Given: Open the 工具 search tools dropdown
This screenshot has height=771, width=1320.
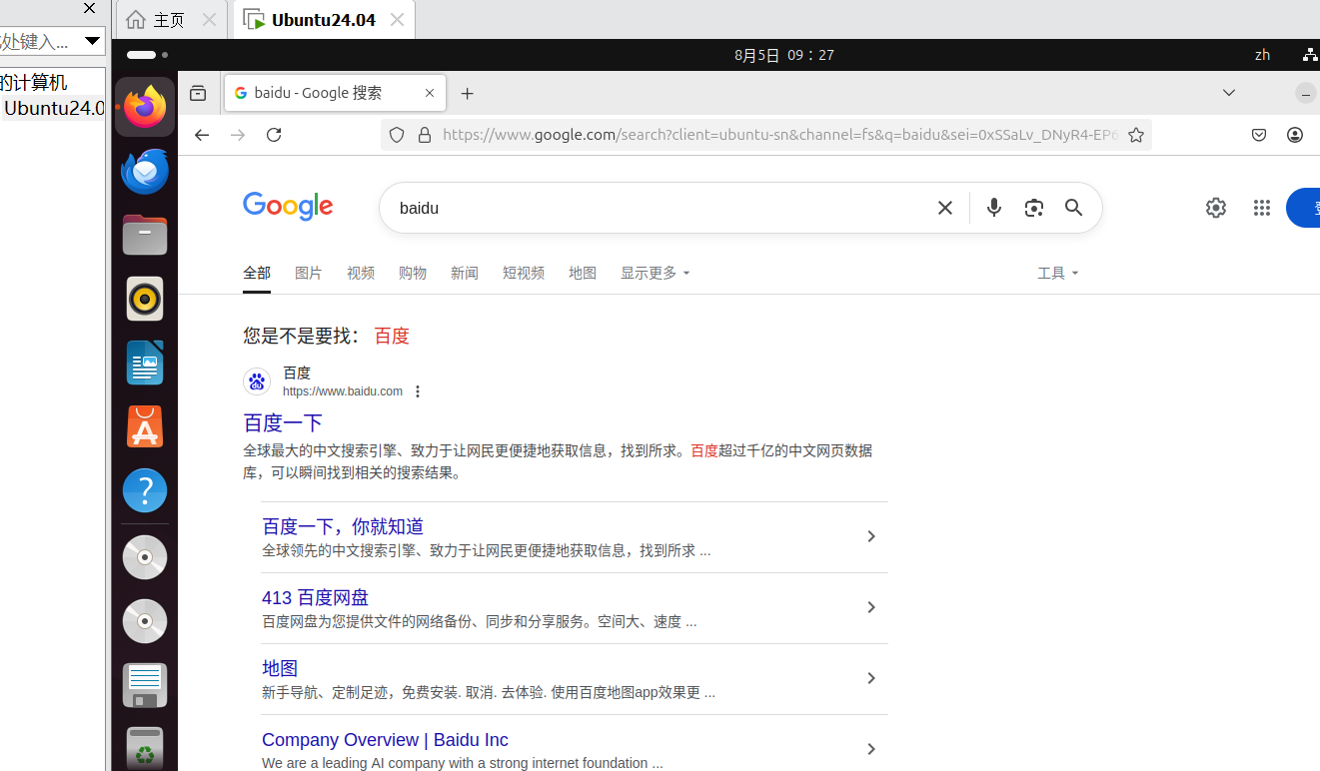Looking at the screenshot, I should click(x=1058, y=273).
